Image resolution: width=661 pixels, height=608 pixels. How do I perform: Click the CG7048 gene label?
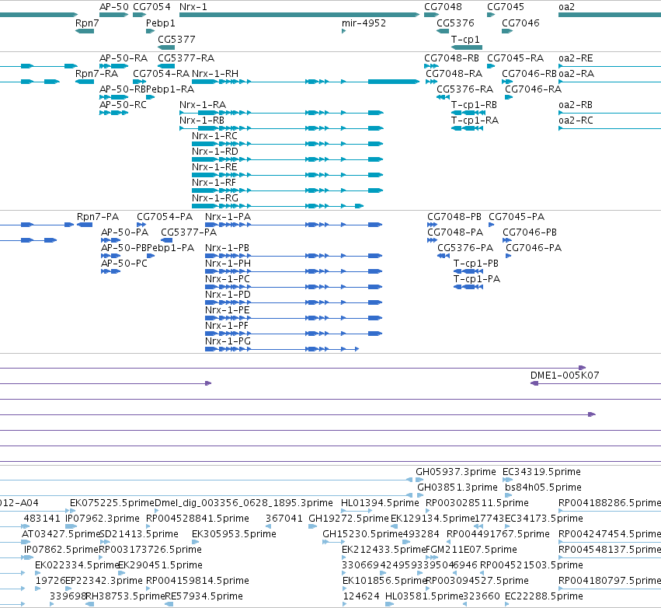coord(443,7)
